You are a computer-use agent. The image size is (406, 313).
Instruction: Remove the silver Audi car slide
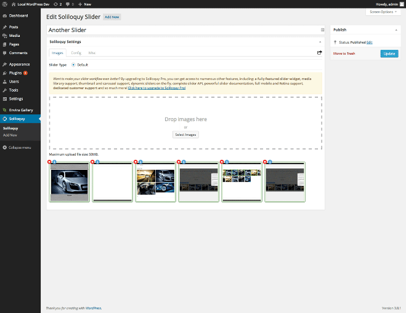49,162
